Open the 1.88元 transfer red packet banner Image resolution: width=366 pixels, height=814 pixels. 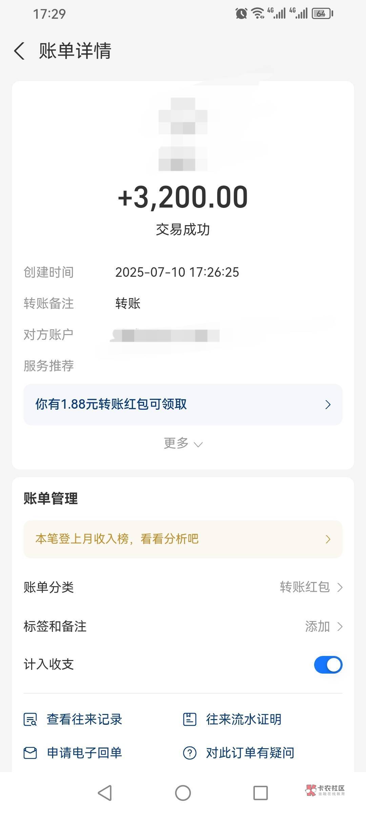[x=183, y=405]
